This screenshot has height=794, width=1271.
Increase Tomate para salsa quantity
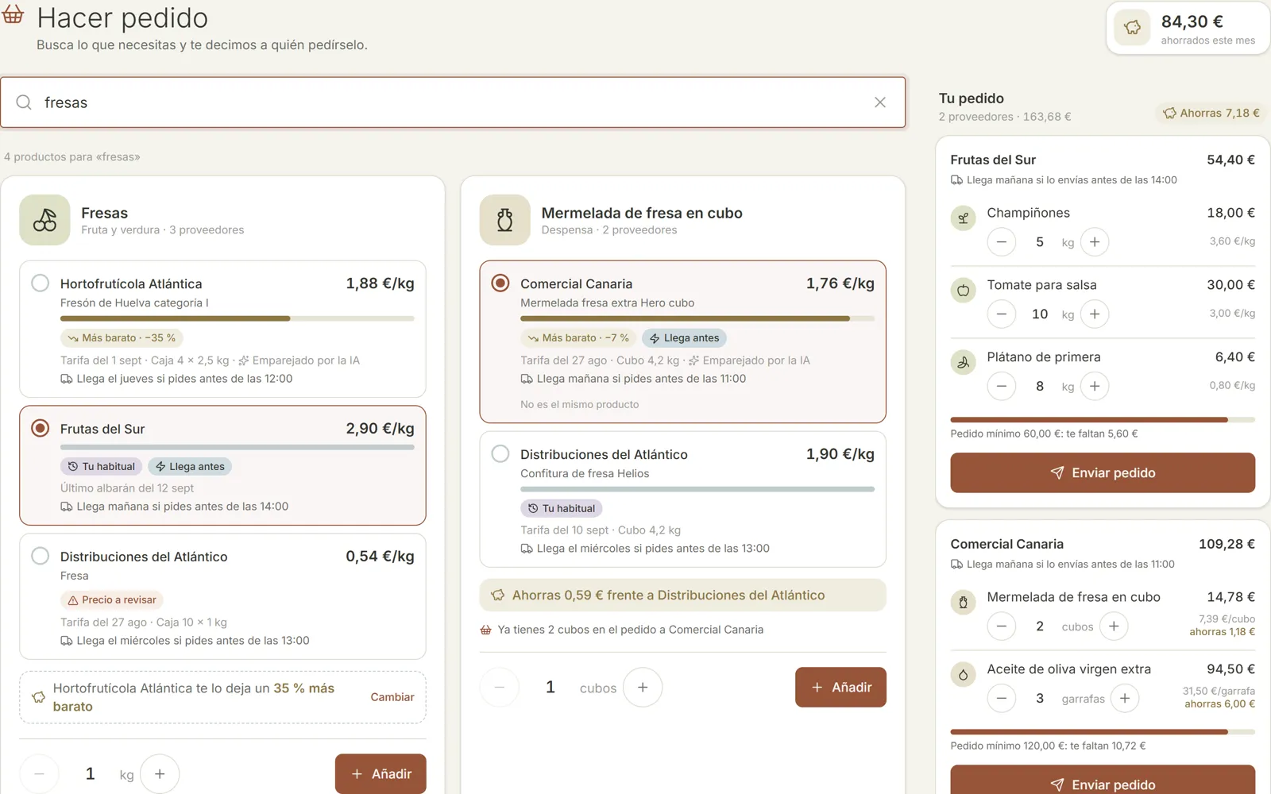click(1095, 314)
